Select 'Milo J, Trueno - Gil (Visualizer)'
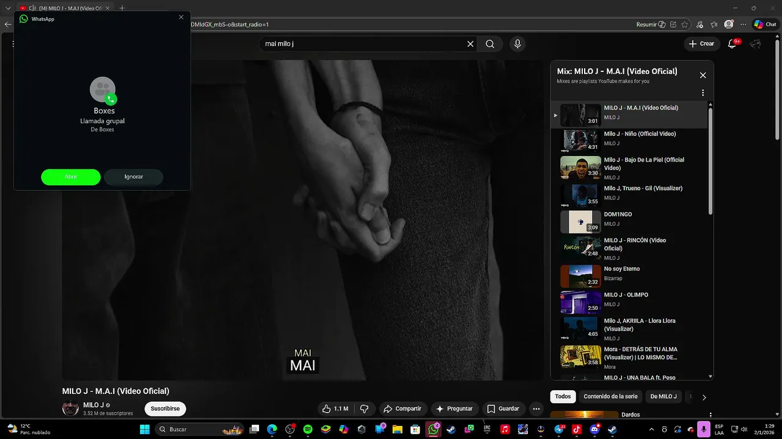 629,196
